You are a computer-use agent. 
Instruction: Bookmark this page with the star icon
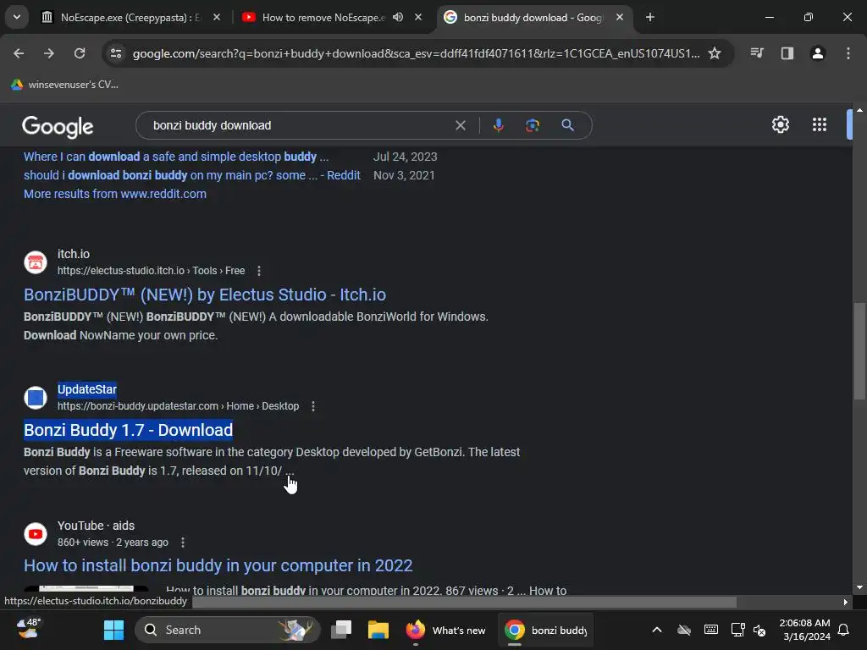[x=715, y=53]
